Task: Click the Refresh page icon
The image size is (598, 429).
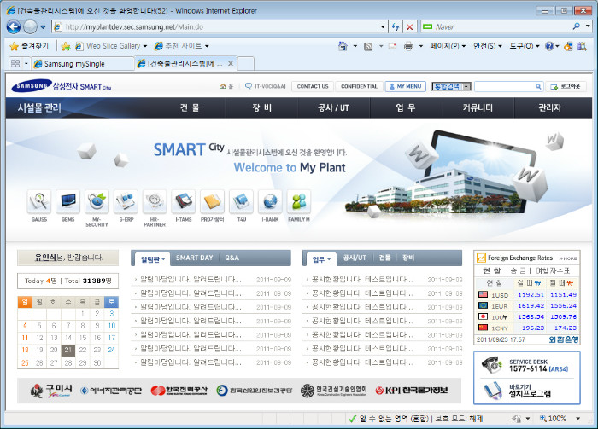Action: pyautogui.click(x=396, y=27)
